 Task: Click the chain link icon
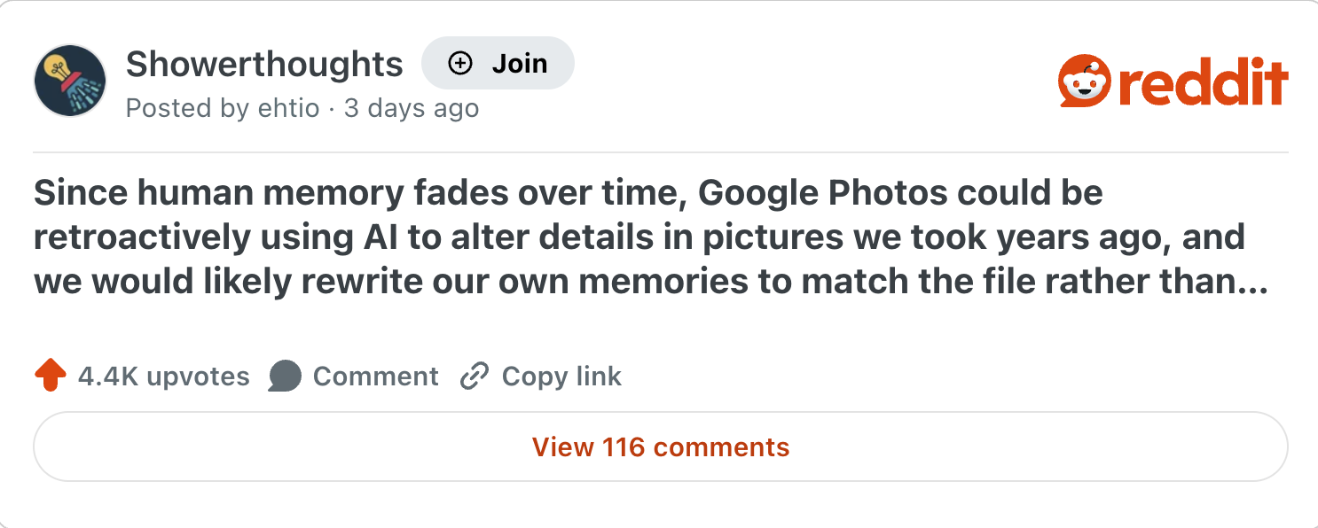point(475,377)
